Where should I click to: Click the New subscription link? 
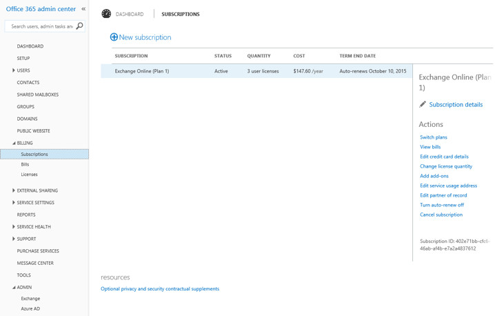click(145, 37)
